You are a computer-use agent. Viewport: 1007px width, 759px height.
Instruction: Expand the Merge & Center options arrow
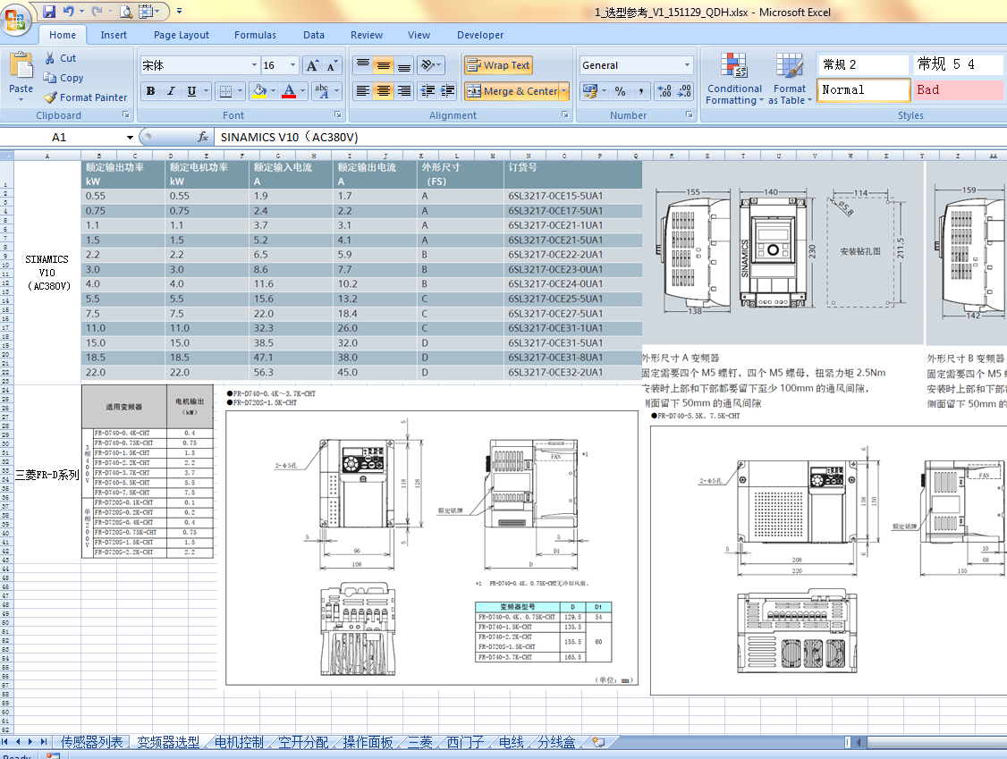point(564,91)
